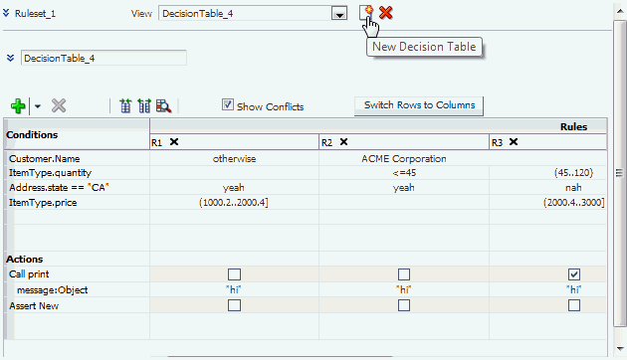This screenshot has width=627, height=360.
Task: Select the message:Object parameter row
Action: 53,290
